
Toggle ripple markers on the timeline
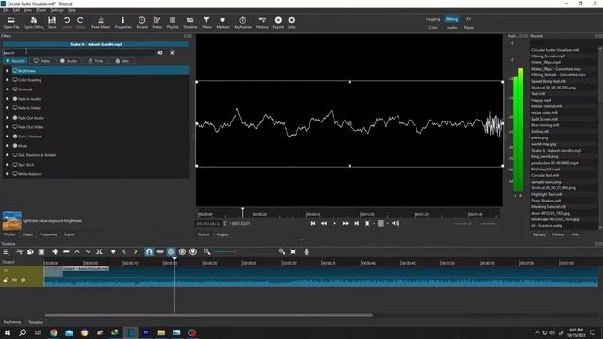(x=193, y=251)
